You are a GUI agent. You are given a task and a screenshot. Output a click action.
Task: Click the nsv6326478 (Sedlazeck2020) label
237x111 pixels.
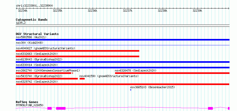pyautogui.click(x=136, y=70)
